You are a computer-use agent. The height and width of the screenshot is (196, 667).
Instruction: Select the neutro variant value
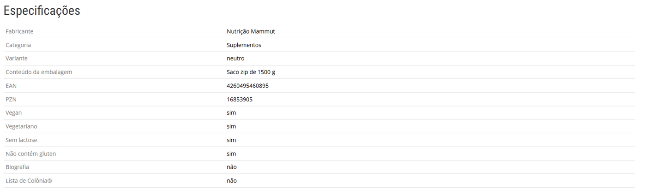(x=235, y=59)
